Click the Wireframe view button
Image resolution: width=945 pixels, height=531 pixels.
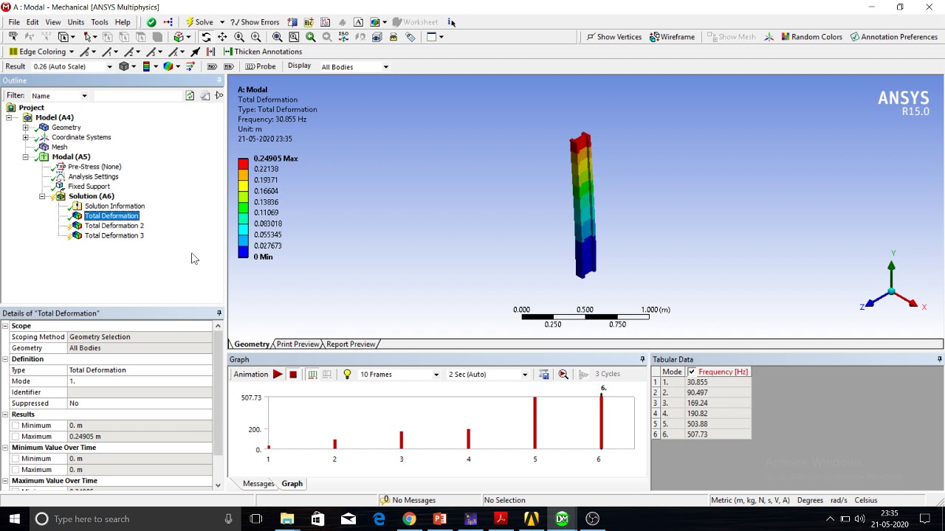(x=672, y=37)
